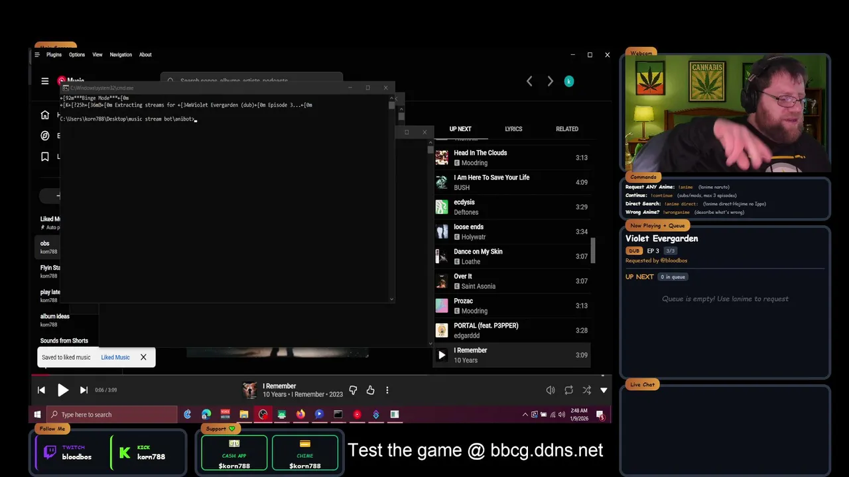Open the notification center icon
This screenshot has height=477, width=849.
point(600,415)
